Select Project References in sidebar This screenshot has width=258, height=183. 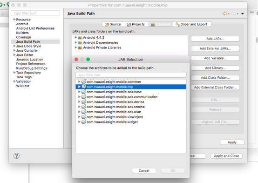[x=31, y=64]
